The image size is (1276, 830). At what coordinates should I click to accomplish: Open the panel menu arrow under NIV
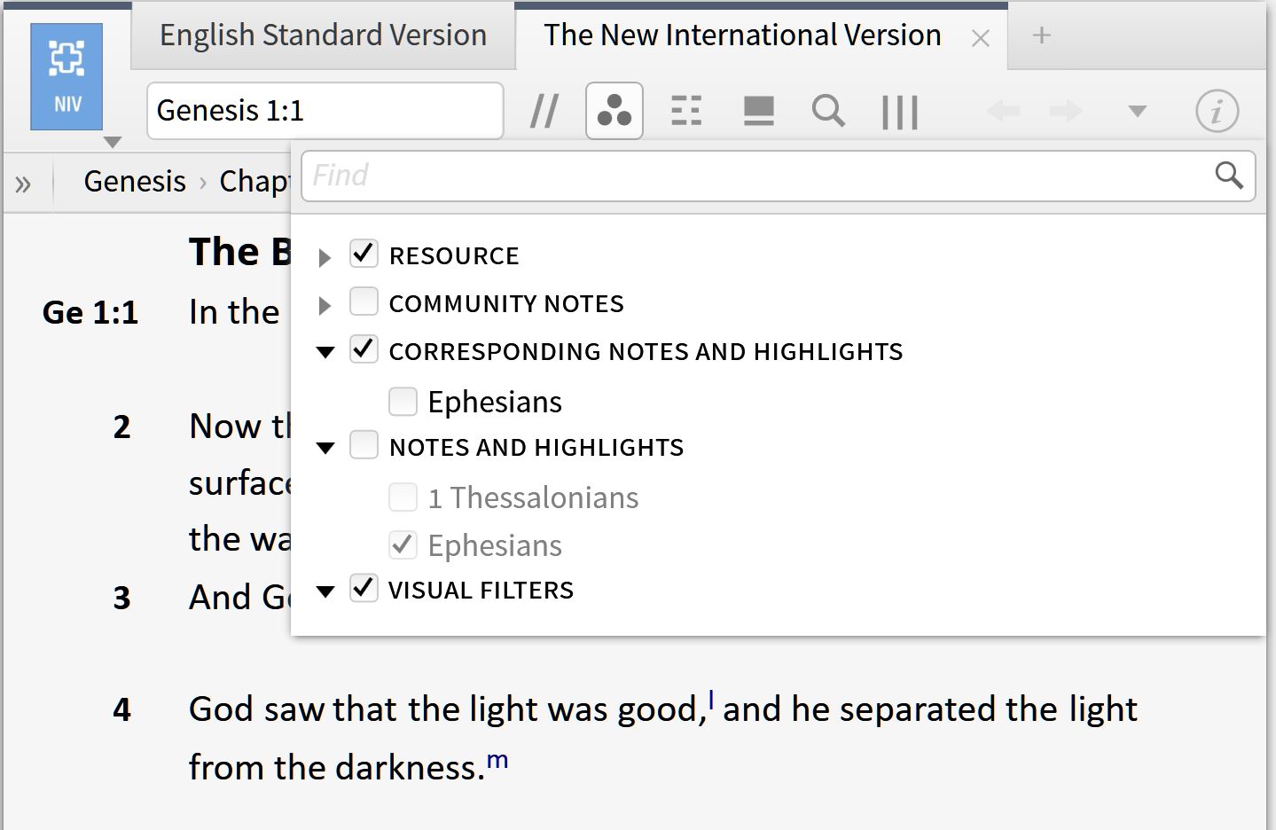coord(113,142)
